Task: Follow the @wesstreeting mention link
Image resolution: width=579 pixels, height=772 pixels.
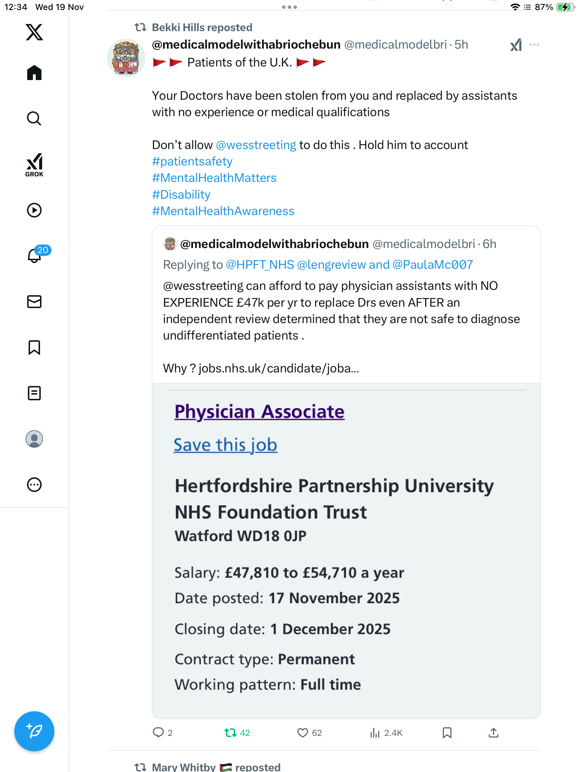Action: click(256, 145)
